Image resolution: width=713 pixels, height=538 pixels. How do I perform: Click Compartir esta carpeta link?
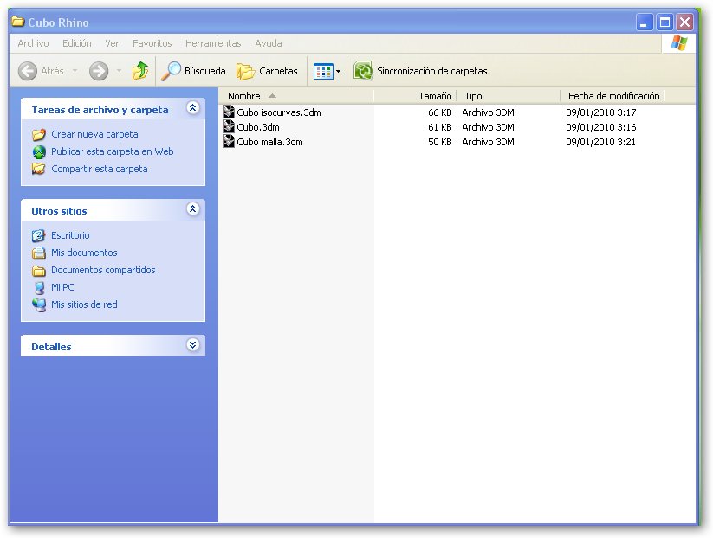point(99,169)
